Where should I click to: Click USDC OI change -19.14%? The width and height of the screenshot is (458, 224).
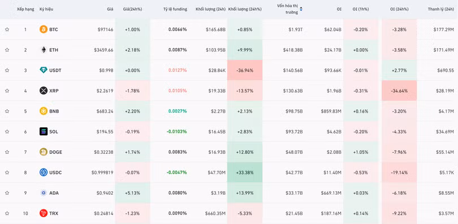[x=399, y=173]
